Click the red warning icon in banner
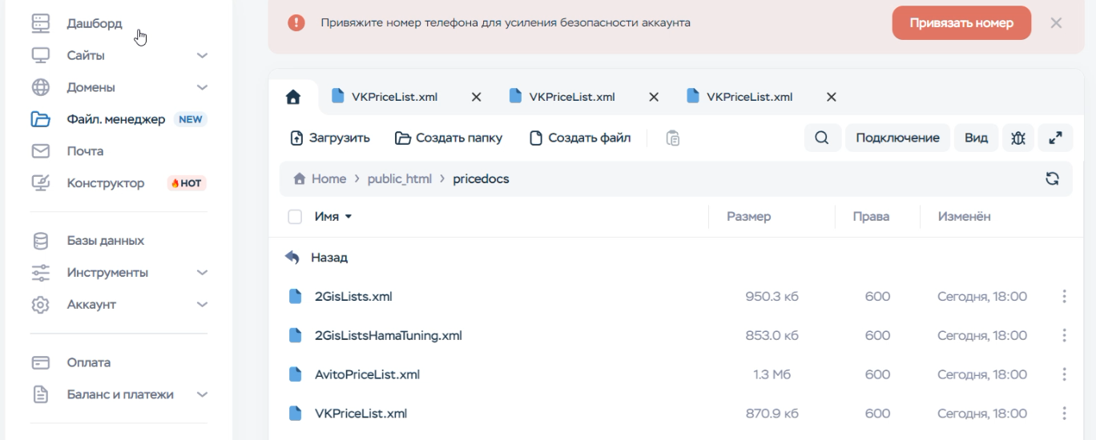The height and width of the screenshot is (440, 1096). point(296,23)
